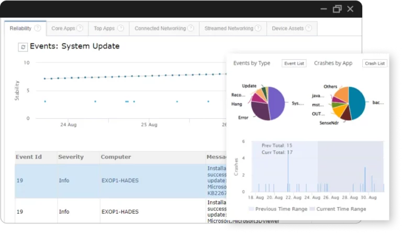Toggle Current Time Range legend entry
402x233 pixels.
pos(338,209)
